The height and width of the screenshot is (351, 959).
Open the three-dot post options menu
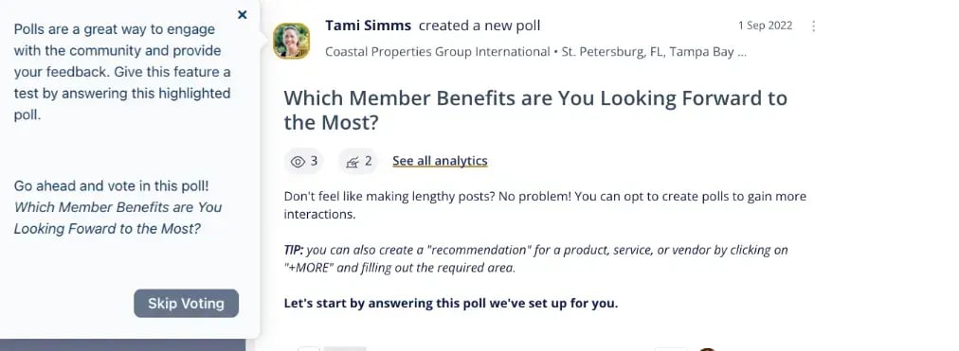813,26
